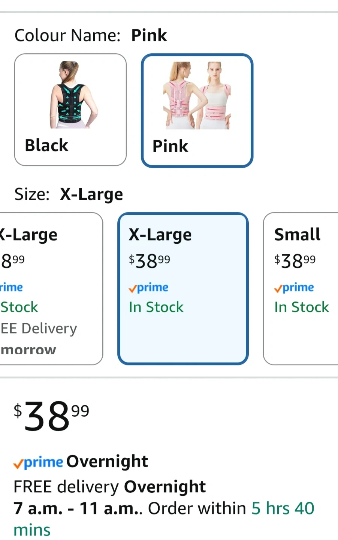Image resolution: width=338 pixels, height=540 pixels.
Task: Open the FREE delivery Overnight details
Action: coord(109,487)
